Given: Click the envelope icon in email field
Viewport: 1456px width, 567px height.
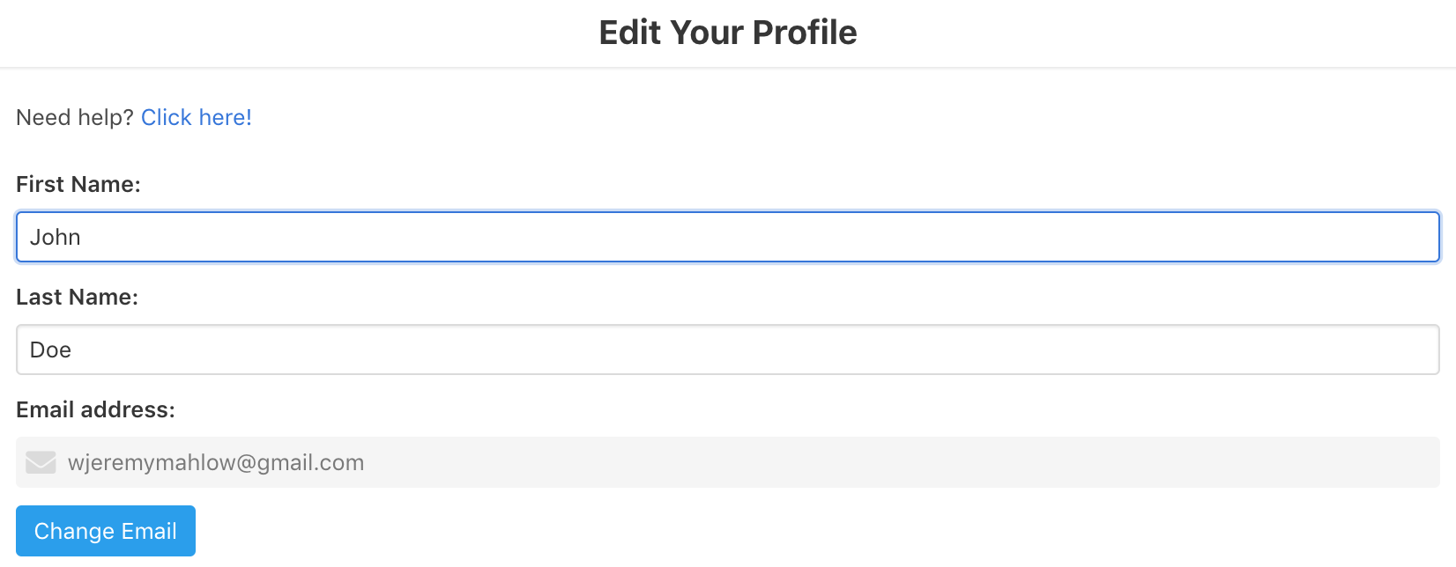Looking at the screenshot, I should tap(41, 462).
